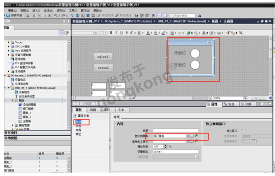This screenshot has height=176, width=275.
Task: Expand the Traces tree node
Action: tap(8, 42)
